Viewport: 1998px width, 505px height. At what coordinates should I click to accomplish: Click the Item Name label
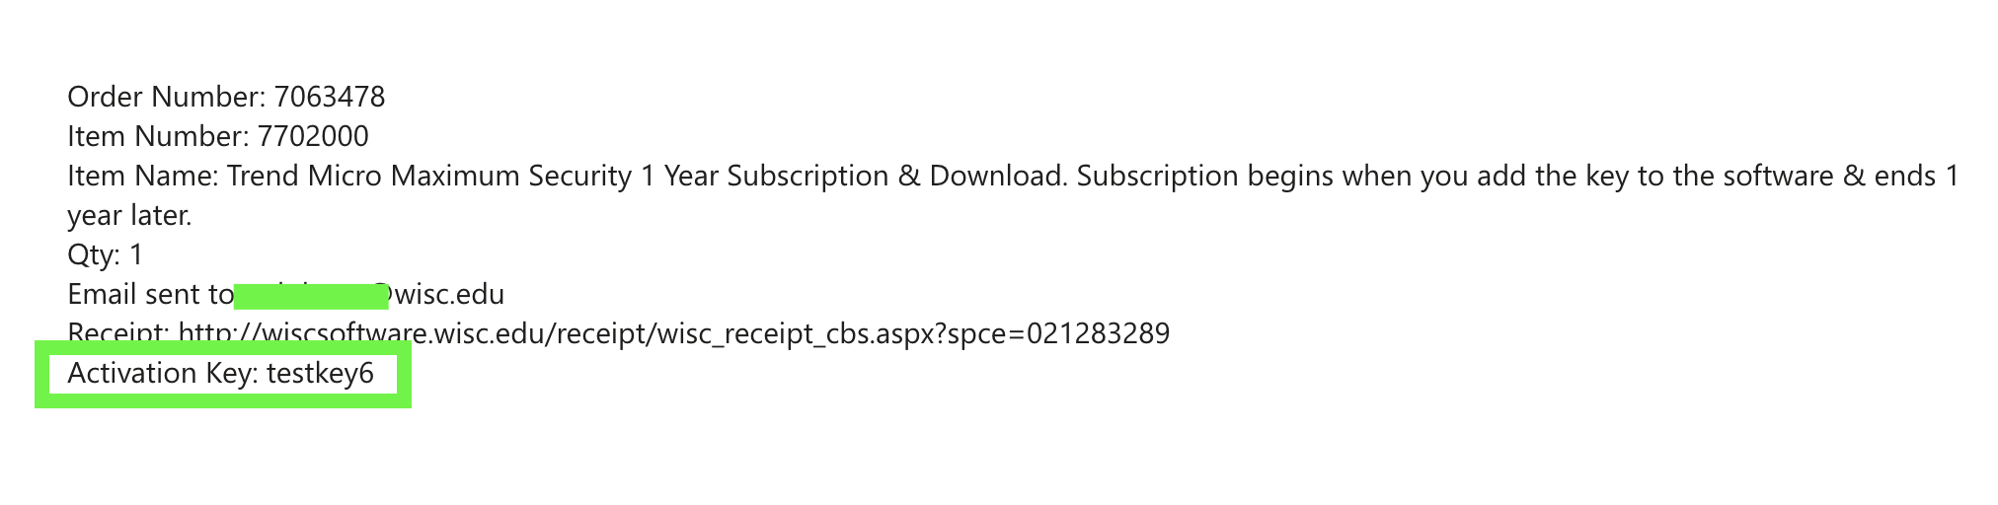142,176
